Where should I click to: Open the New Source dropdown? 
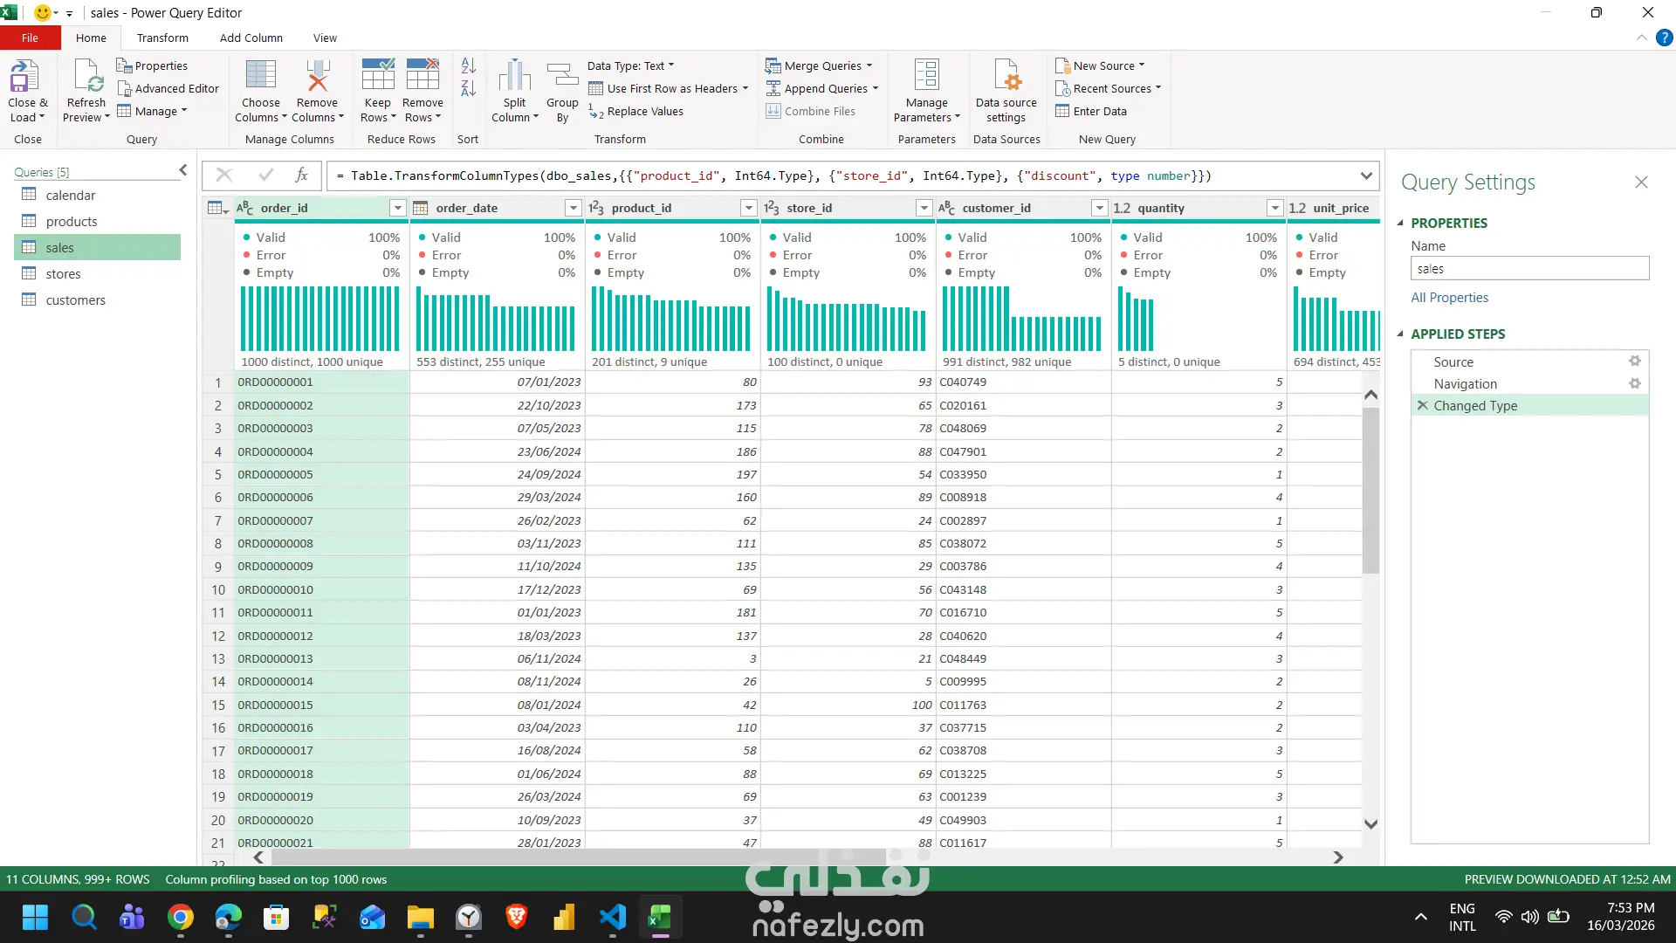click(1100, 65)
